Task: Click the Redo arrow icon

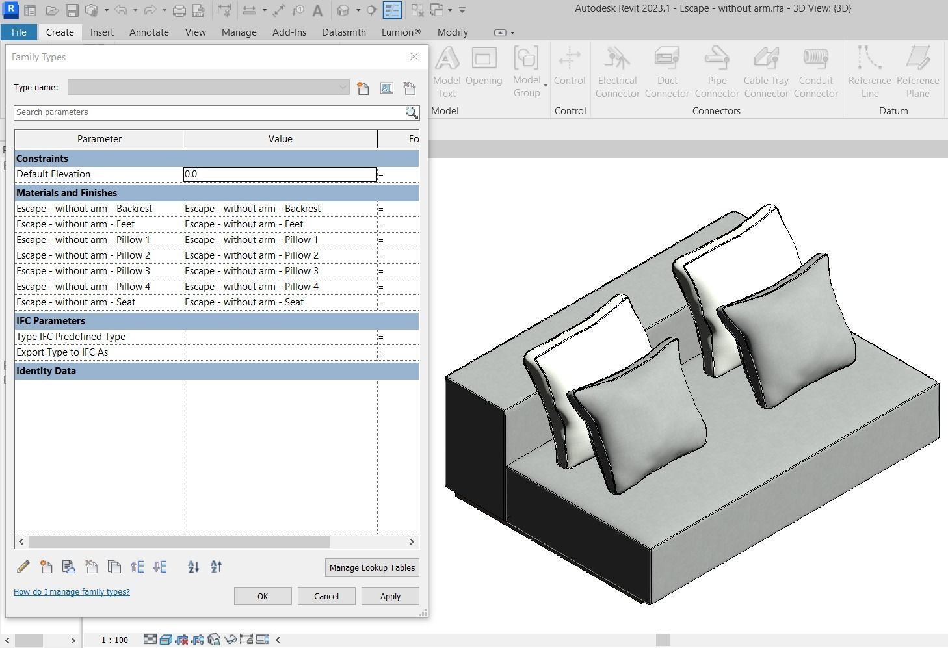Action: pyautogui.click(x=150, y=10)
